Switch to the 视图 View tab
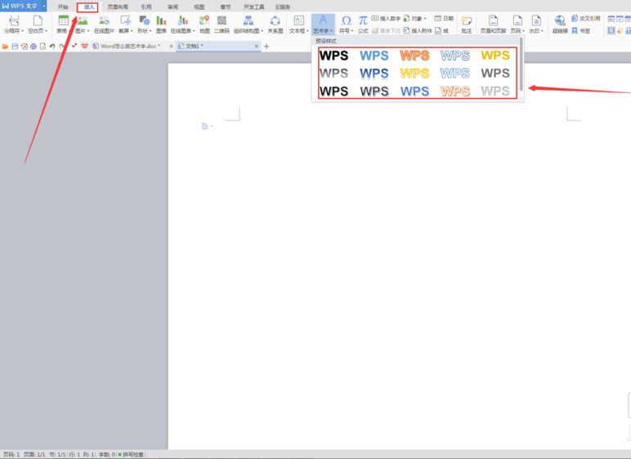 pos(199,7)
